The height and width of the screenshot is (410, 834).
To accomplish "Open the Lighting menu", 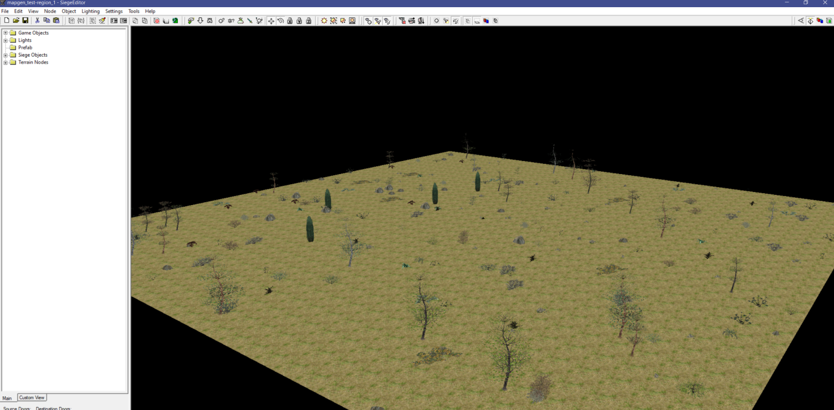I will 91,11.
